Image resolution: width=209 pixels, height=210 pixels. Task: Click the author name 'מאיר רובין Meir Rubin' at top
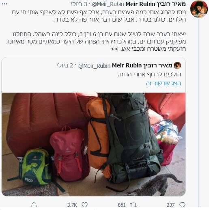(155, 4)
